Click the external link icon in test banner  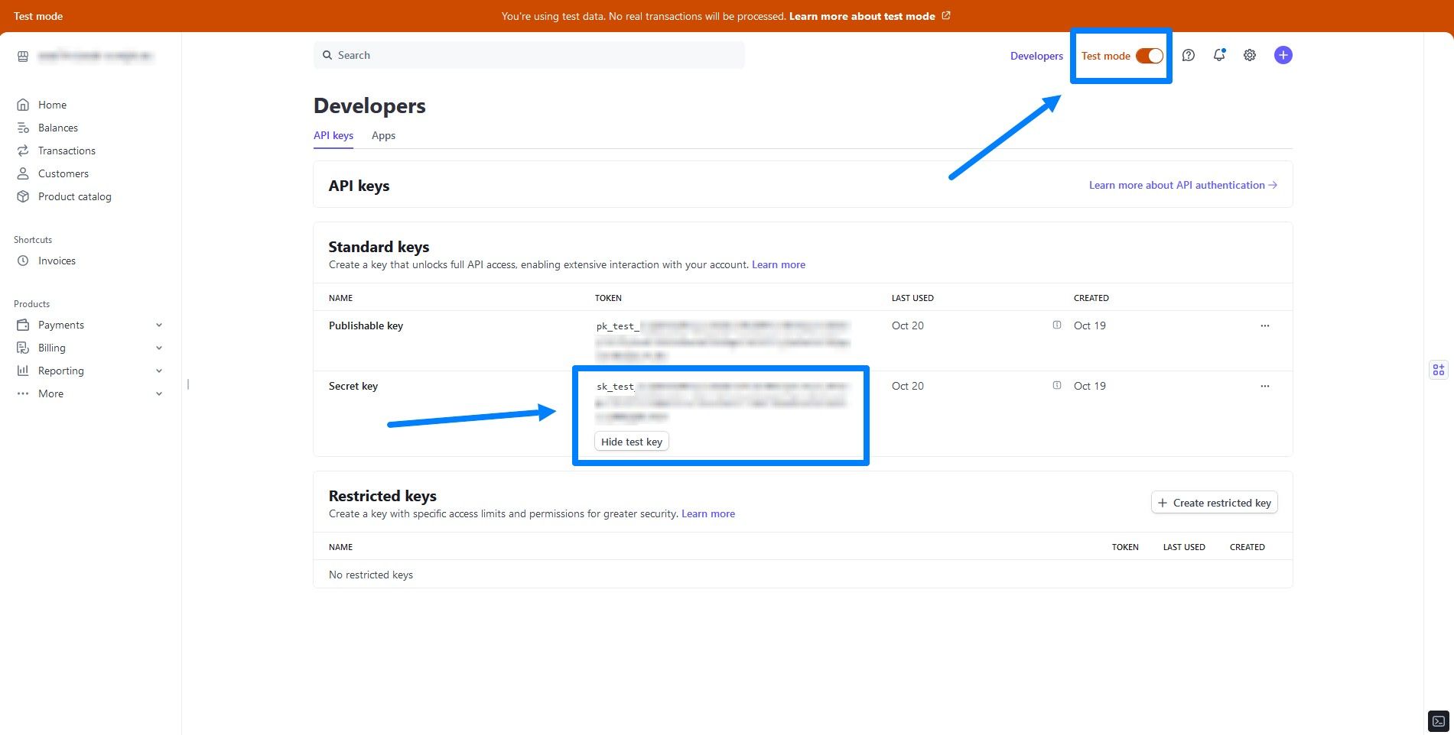tap(946, 15)
